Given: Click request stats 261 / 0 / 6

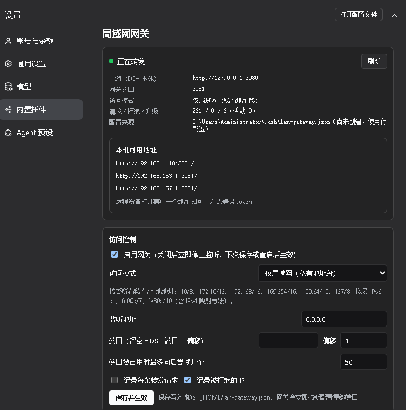Looking at the screenshot, I should [x=224, y=111].
